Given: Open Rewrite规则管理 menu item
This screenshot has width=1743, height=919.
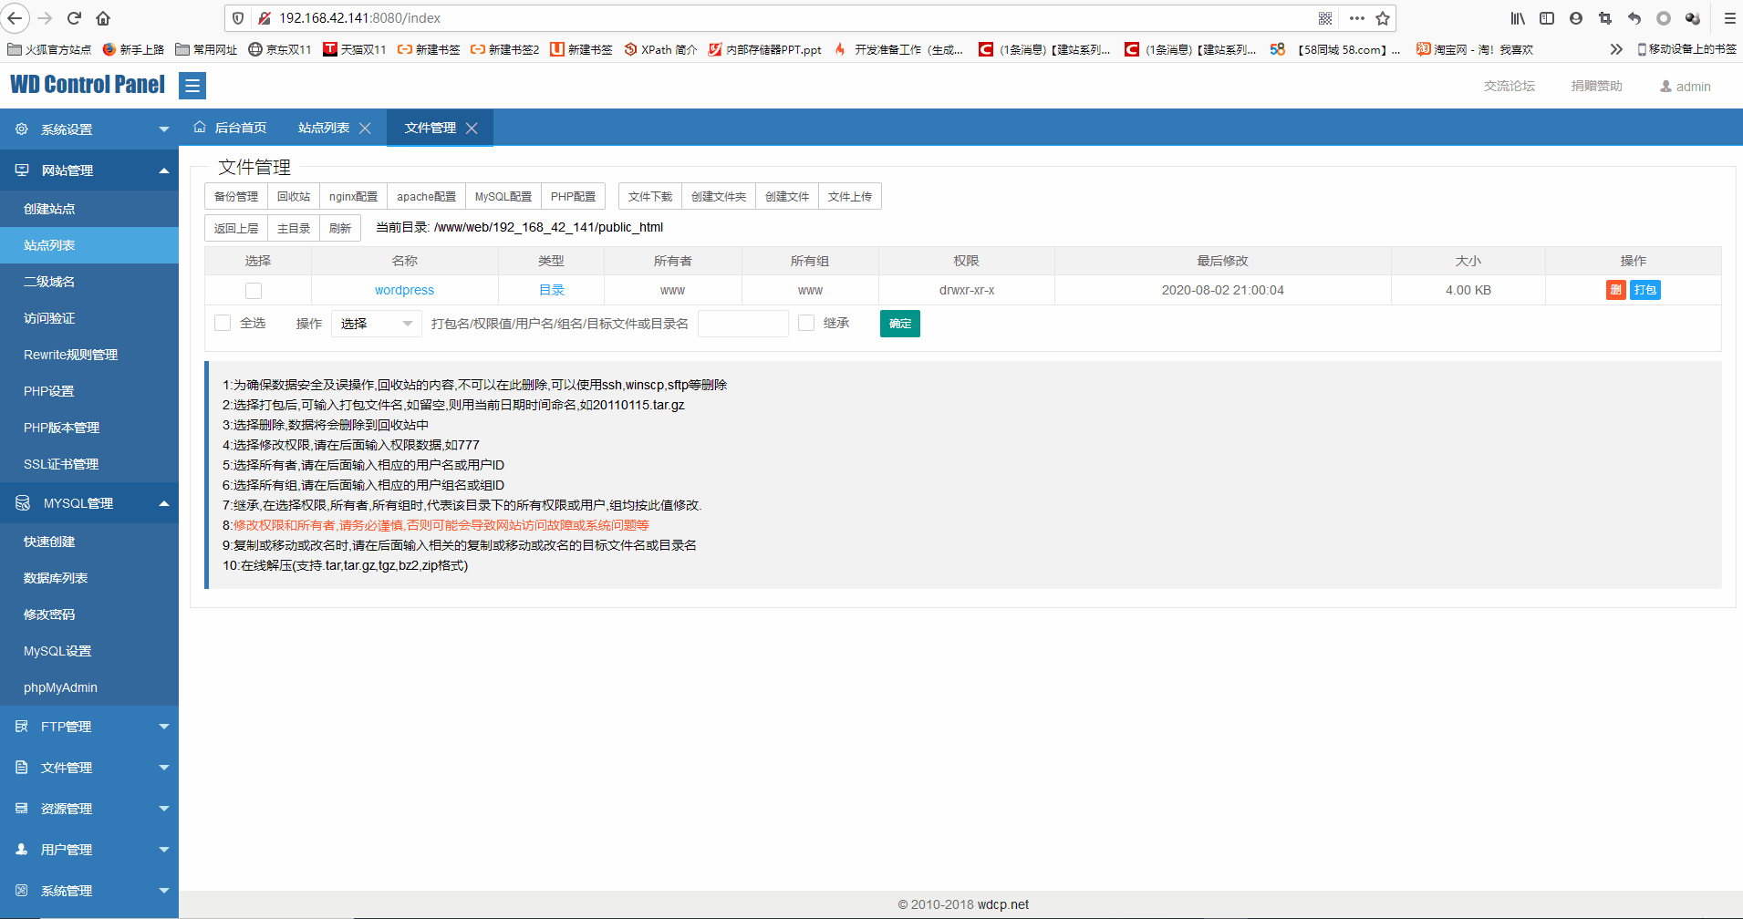Looking at the screenshot, I should click(x=89, y=355).
